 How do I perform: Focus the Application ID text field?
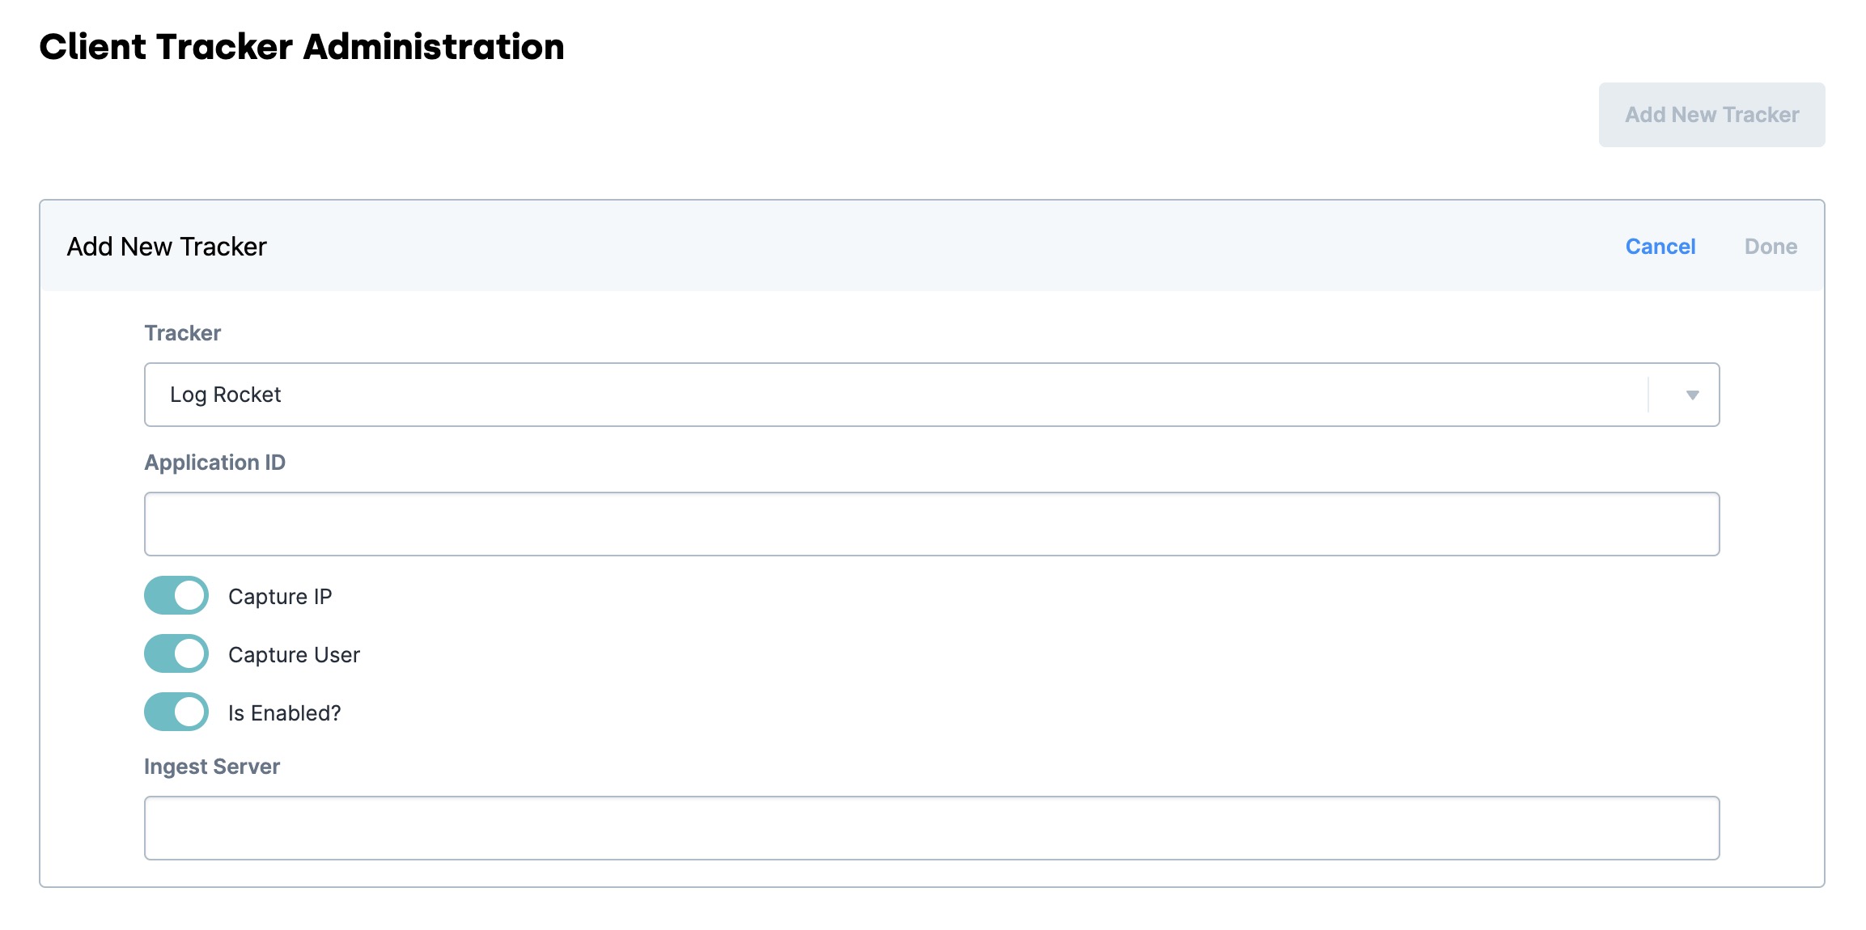pyautogui.click(x=931, y=524)
